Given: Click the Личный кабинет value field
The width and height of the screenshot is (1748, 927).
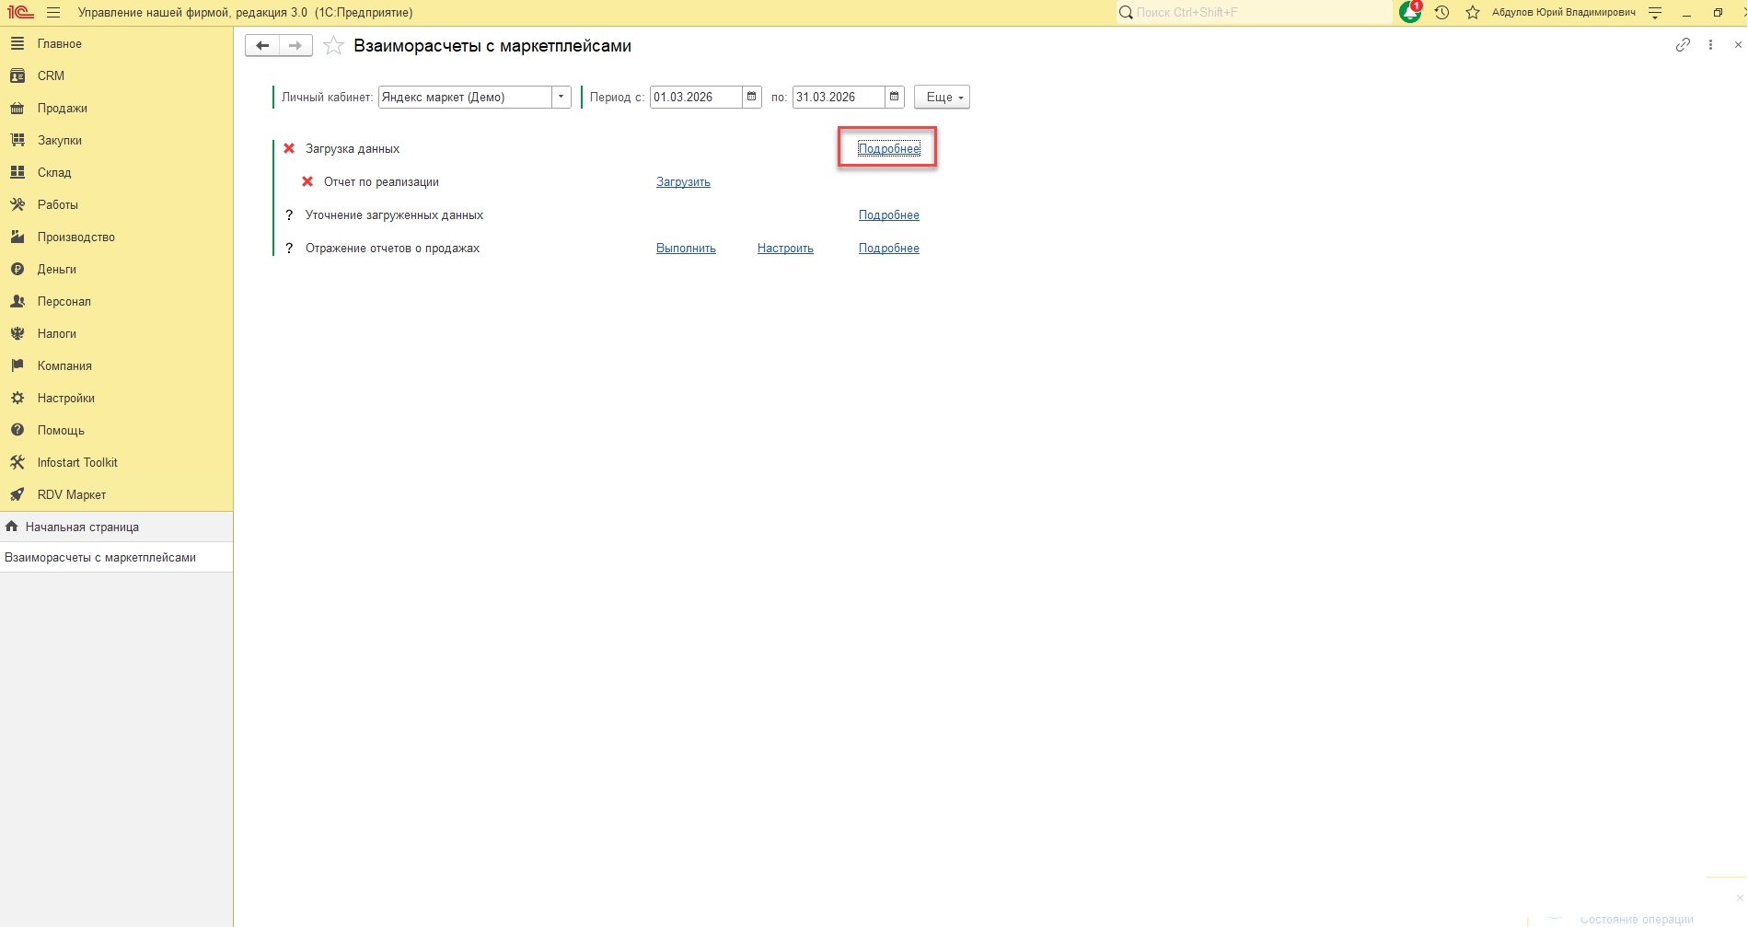Looking at the screenshot, I should point(466,97).
